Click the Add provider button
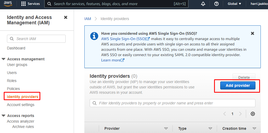Viewport: 268px width, 133px height. 238,85
